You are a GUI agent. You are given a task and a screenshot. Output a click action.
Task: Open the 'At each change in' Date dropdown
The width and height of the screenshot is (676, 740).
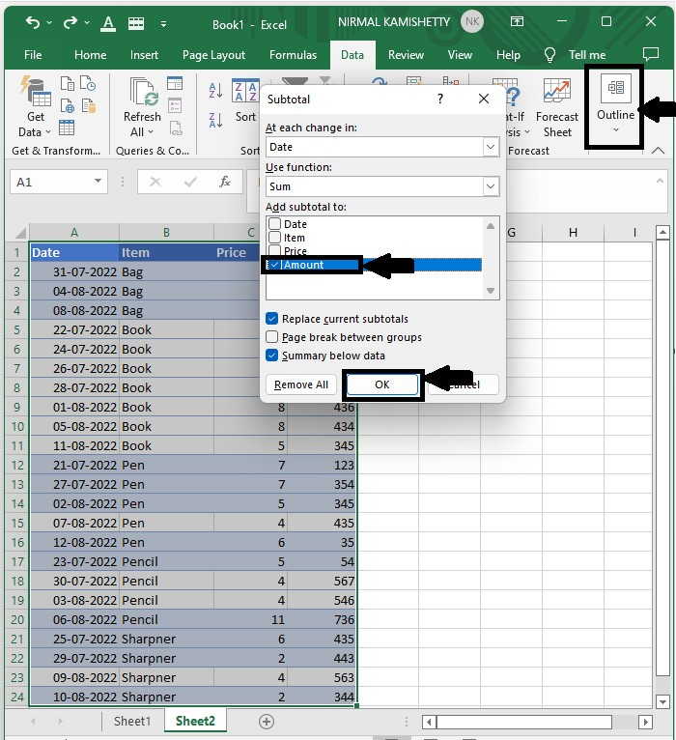click(491, 147)
